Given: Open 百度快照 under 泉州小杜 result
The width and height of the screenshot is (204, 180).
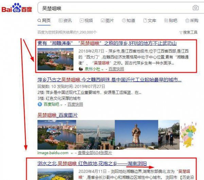Looking at the screenshot, I should (x=116, y=69).
